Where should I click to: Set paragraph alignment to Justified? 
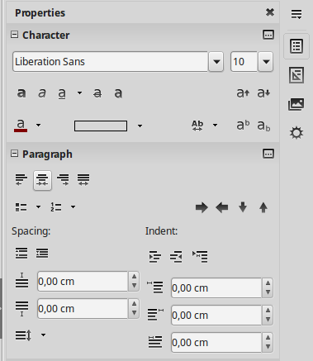pyautogui.click(x=83, y=180)
